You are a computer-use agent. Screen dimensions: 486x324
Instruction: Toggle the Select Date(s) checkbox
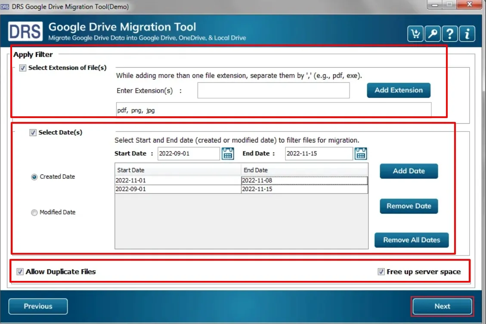pyautogui.click(x=33, y=133)
